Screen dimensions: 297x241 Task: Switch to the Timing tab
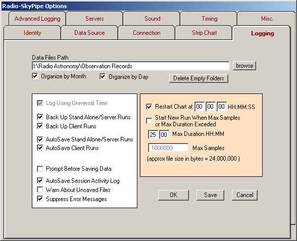(x=210, y=19)
